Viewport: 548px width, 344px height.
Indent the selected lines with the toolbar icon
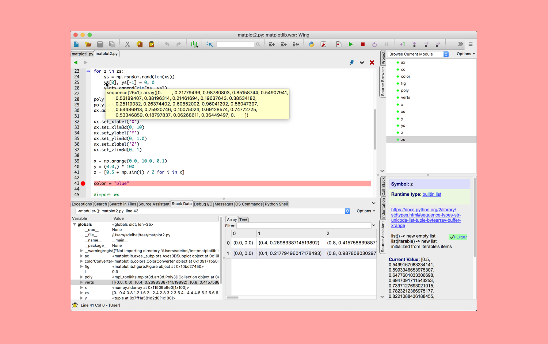[272, 44]
